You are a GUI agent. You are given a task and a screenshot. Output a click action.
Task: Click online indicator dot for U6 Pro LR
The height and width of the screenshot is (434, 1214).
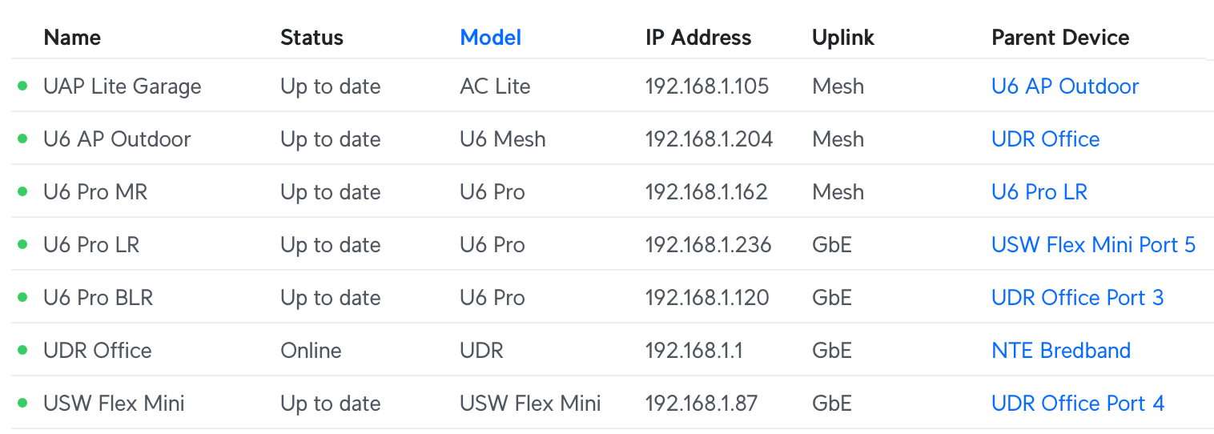point(22,244)
